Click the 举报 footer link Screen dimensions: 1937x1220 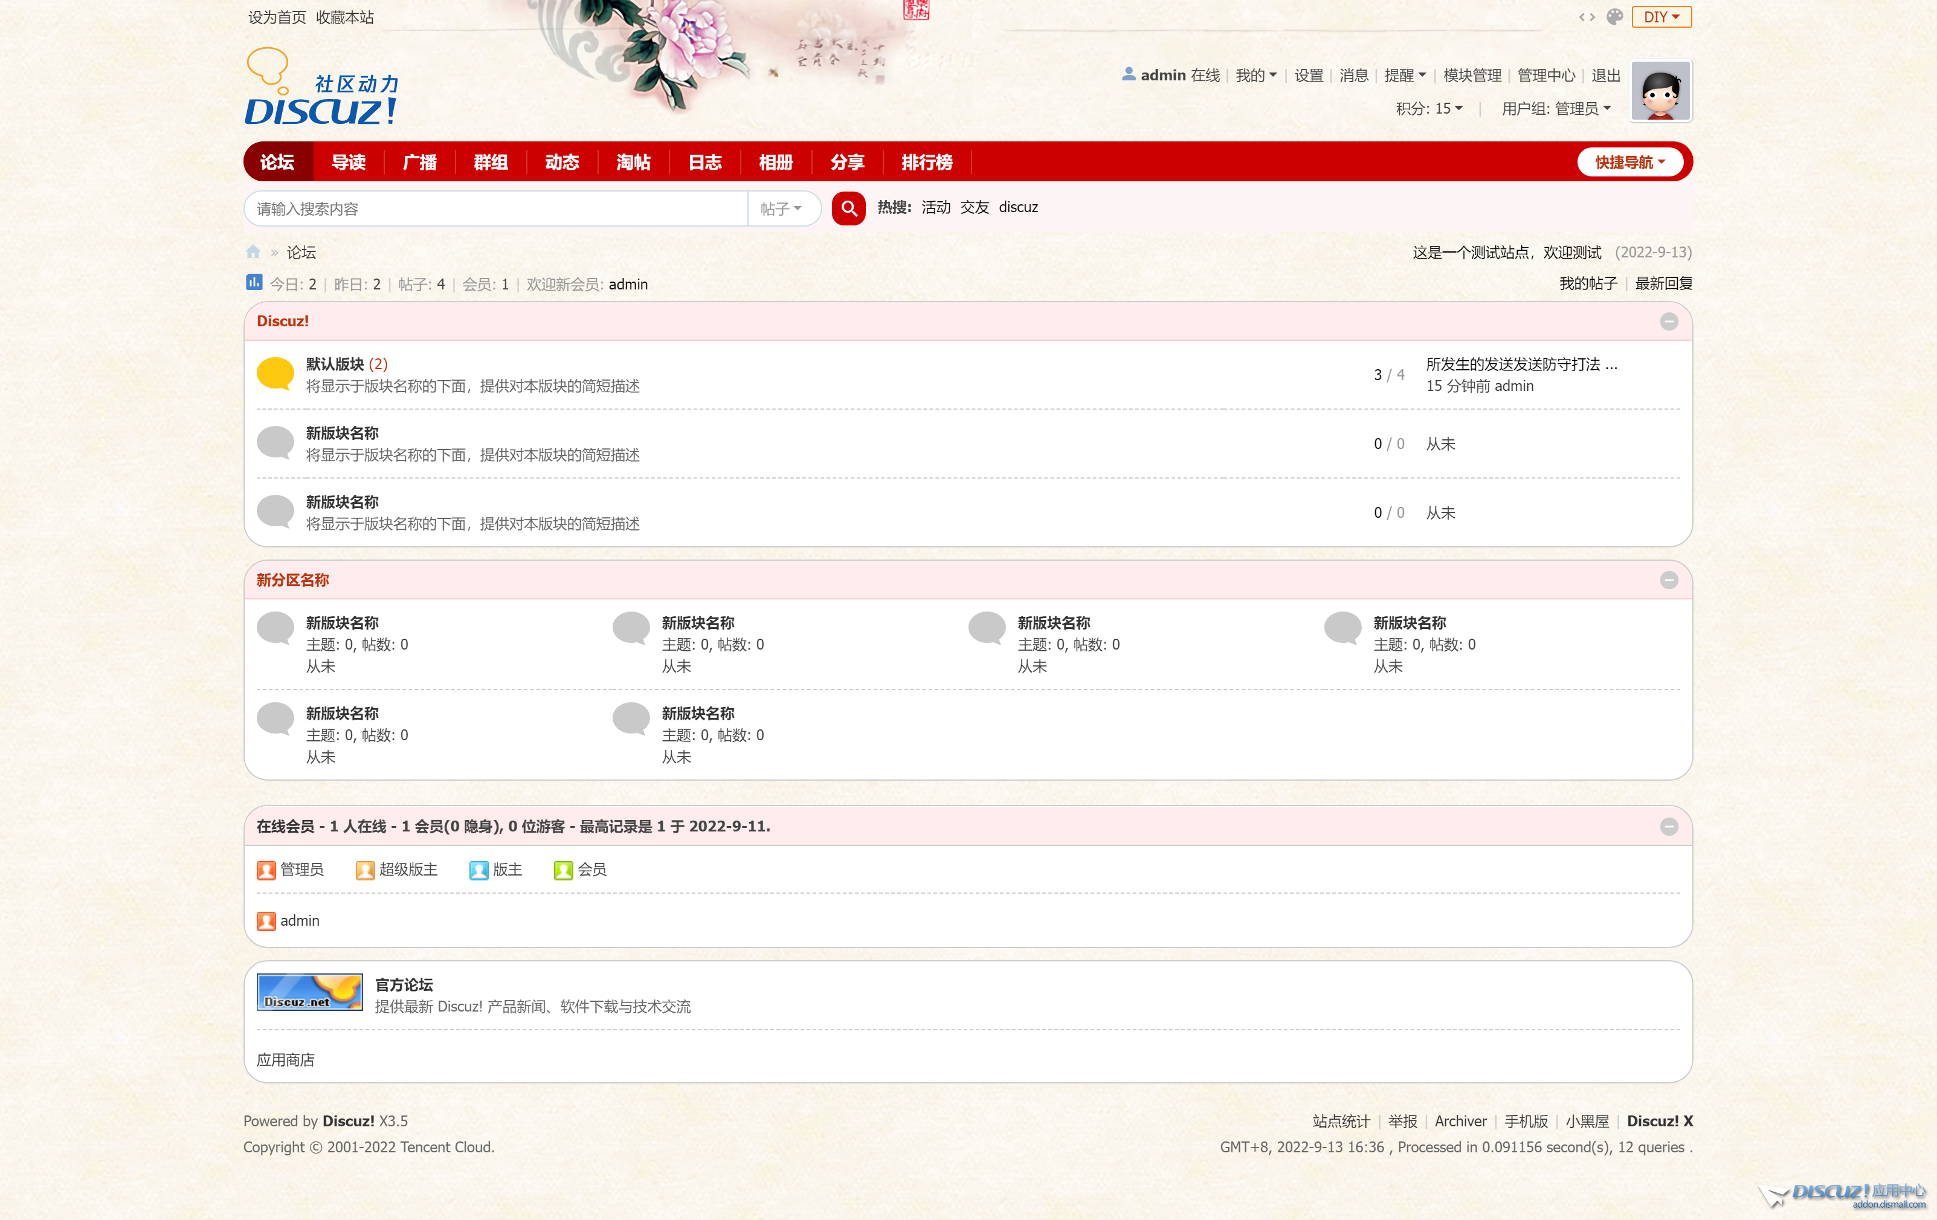[1402, 1121]
